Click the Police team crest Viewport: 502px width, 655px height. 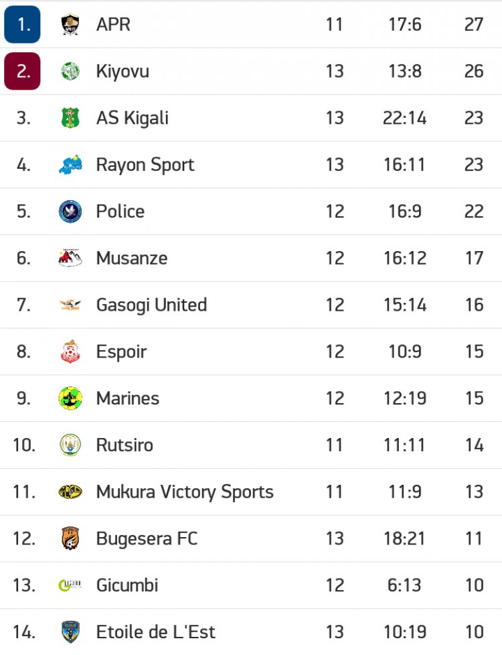coord(70,212)
